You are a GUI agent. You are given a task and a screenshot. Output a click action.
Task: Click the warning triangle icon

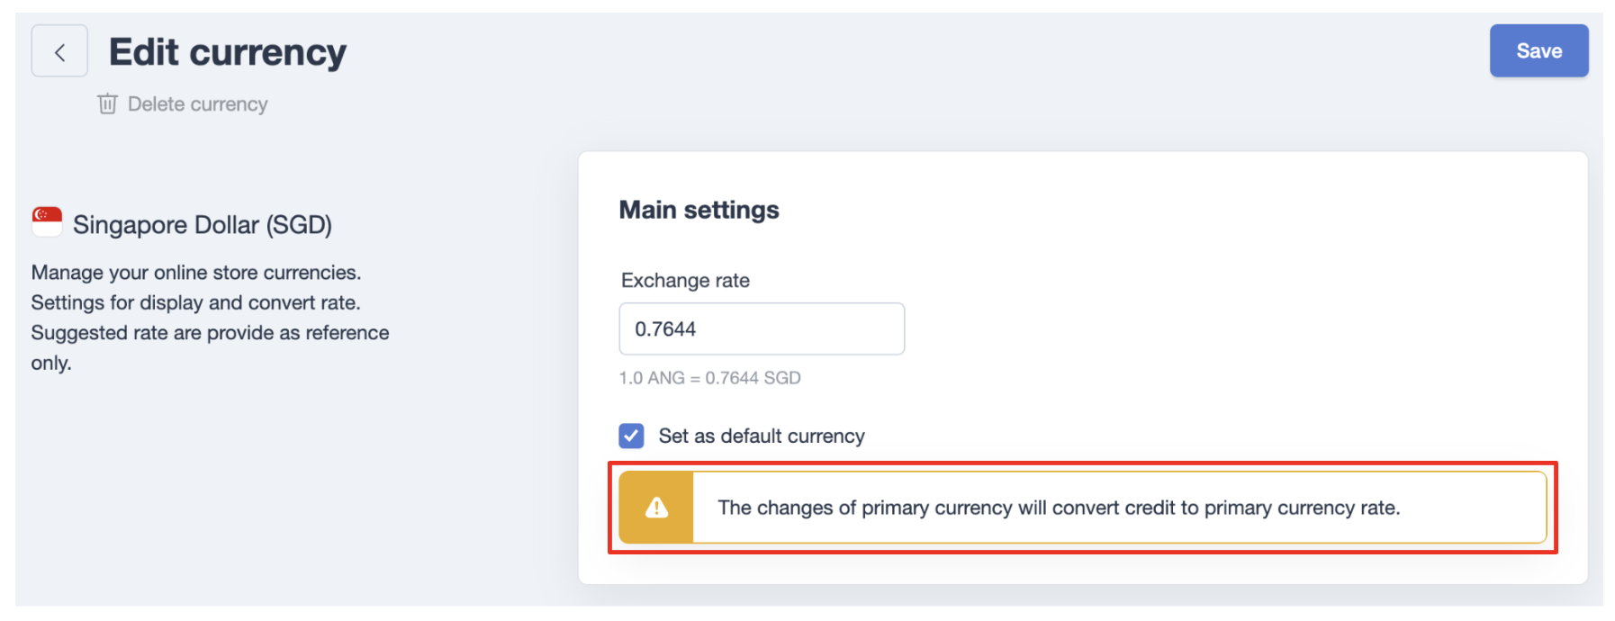click(656, 508)
